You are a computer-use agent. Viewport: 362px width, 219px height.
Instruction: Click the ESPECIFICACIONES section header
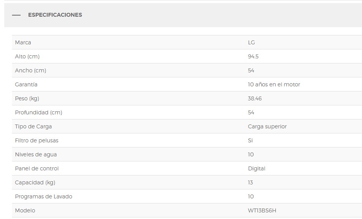(55, 15)
